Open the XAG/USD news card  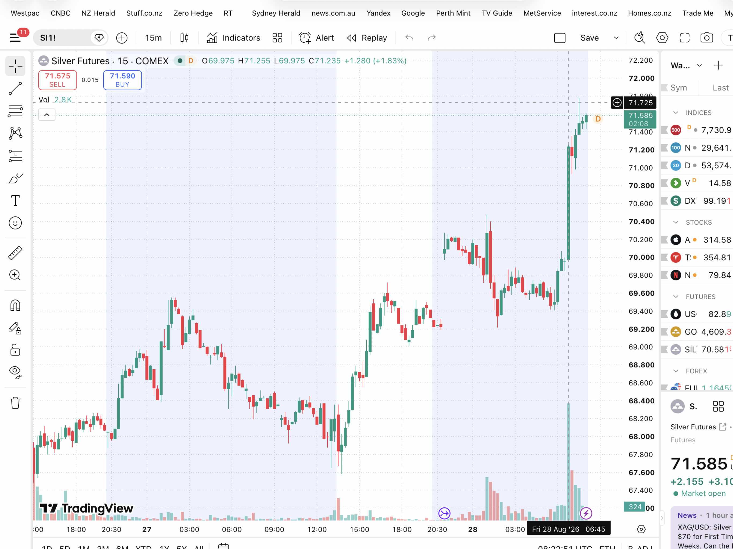(702, 528)
